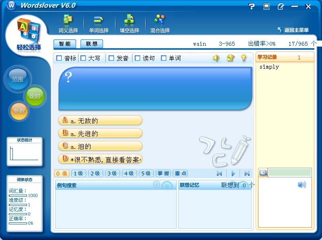Viewport: 322px width, 240px height.
Task: Choose answer A 无敌的
Action: tap(100, 120)
